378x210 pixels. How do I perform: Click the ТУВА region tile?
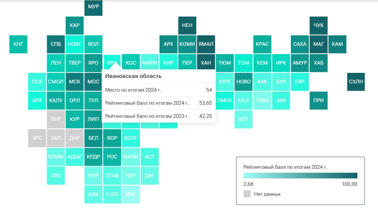(262, 100)
